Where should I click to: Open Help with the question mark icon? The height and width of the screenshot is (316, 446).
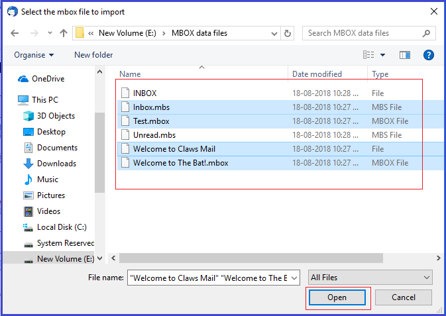(x=428, y=55)
